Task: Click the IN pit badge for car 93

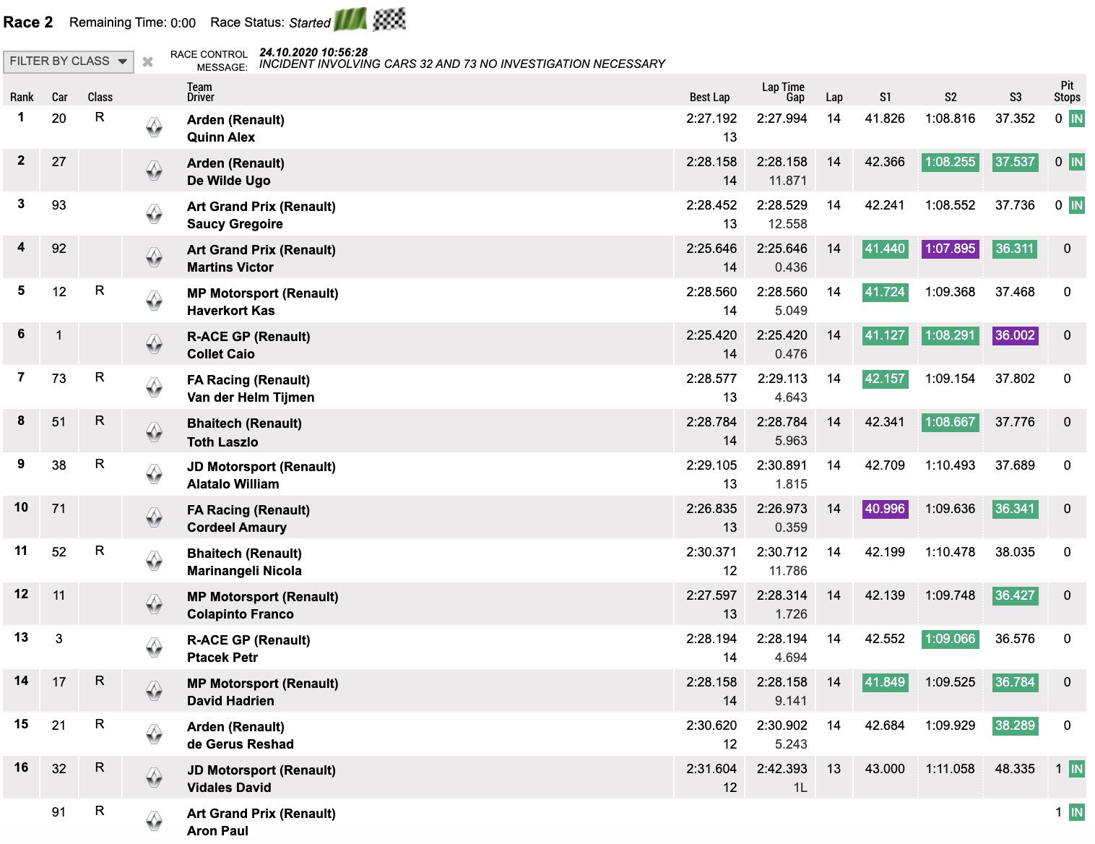Action: (1076, 206)
